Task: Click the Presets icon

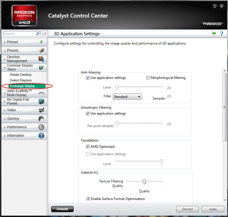Action: pyautogui.click(x=41, y=50)
